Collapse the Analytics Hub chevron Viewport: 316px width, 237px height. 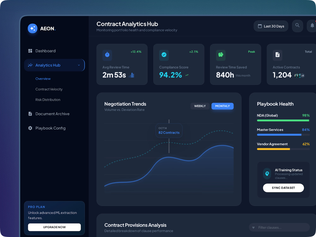coord(79,65)
